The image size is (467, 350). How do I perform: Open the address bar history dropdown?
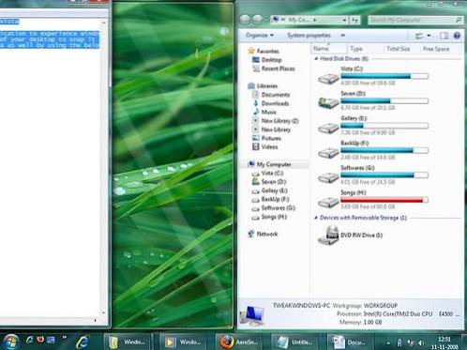point(344,20)
